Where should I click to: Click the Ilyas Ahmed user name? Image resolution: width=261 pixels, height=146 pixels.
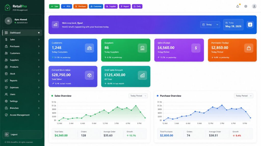coord(21,20)
